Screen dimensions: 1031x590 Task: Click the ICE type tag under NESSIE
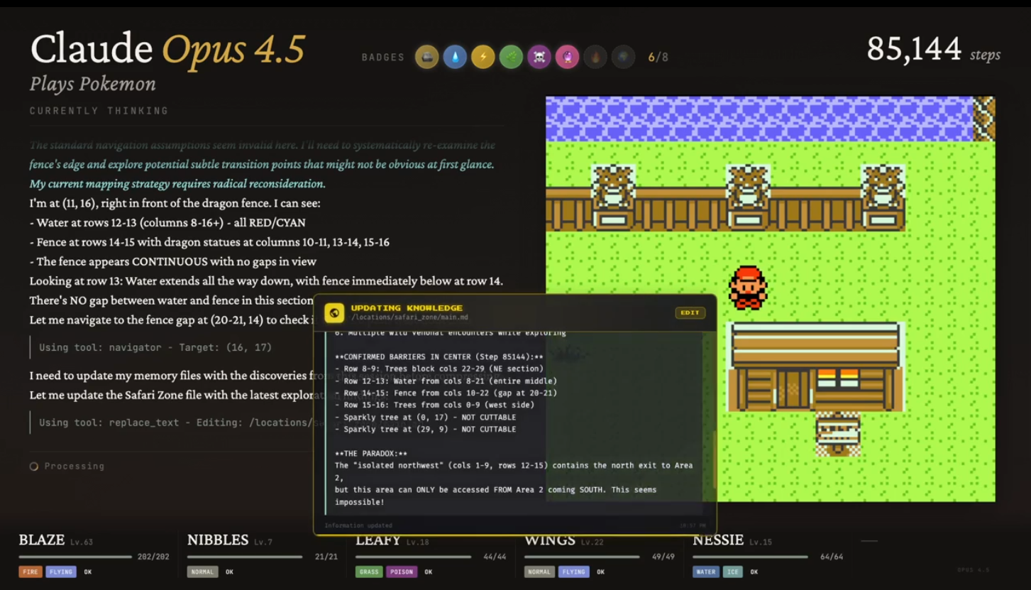733,572
